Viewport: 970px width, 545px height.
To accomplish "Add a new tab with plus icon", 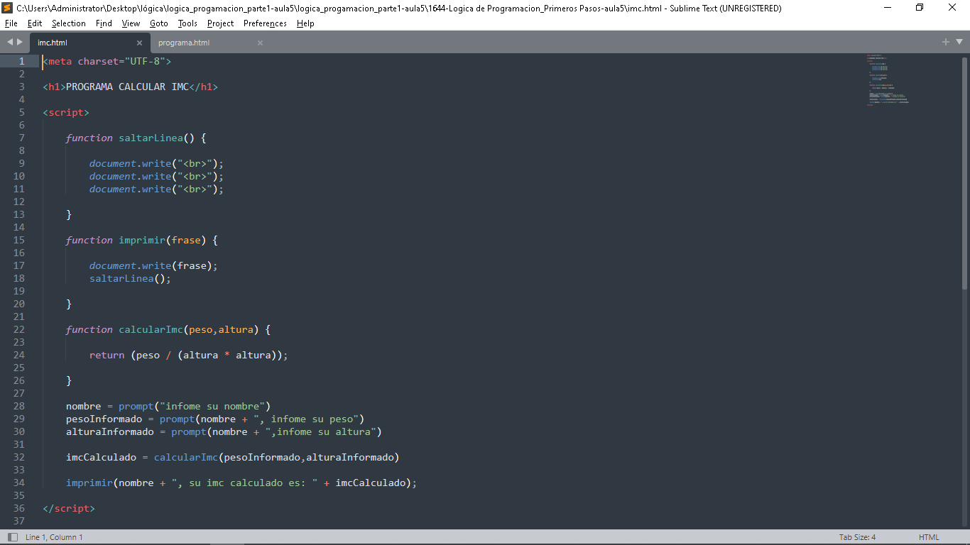I will [946, 42].
